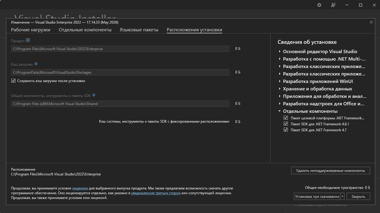Expand Разработка с помощью .NET Multi-
The width and height of the screenshot is (380, 213).
click(280, 59)
